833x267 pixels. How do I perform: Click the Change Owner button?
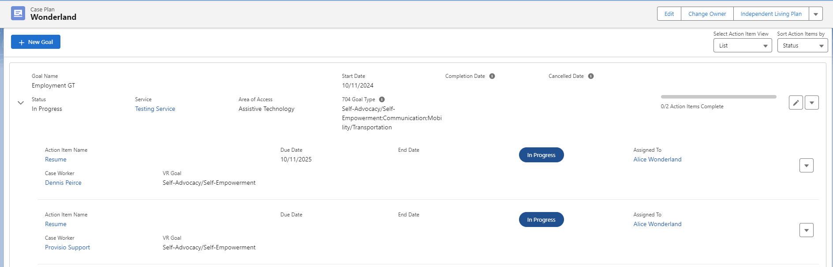[707, 14]
